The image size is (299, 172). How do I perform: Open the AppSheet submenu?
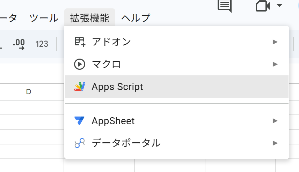[177, 121]
